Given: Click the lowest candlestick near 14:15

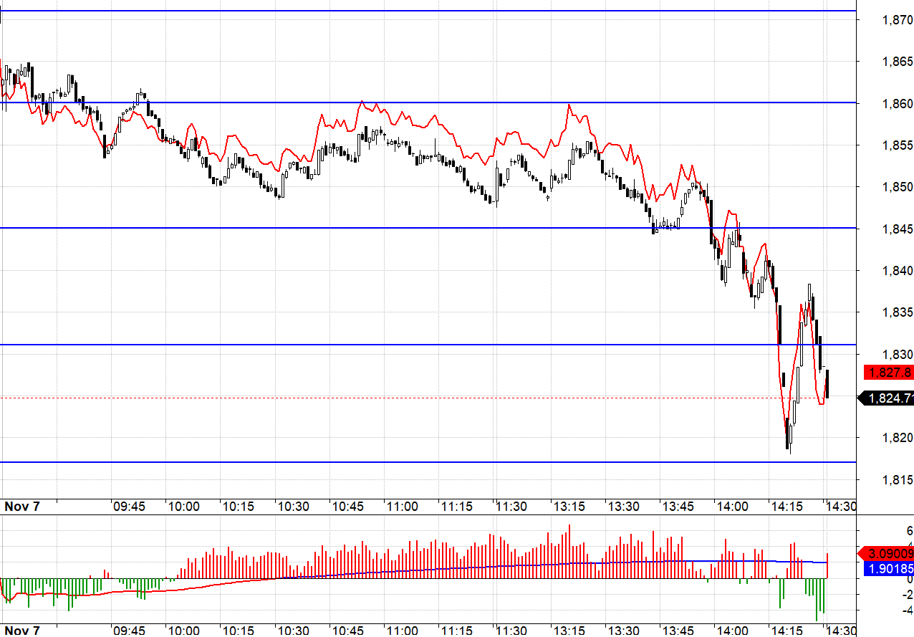Looking at the screenshot, I should click(789, 435).
